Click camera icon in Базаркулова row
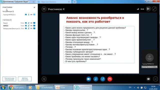Image resolution: width=160 pixels, height=90 pixels. click(x=31, y=28)
